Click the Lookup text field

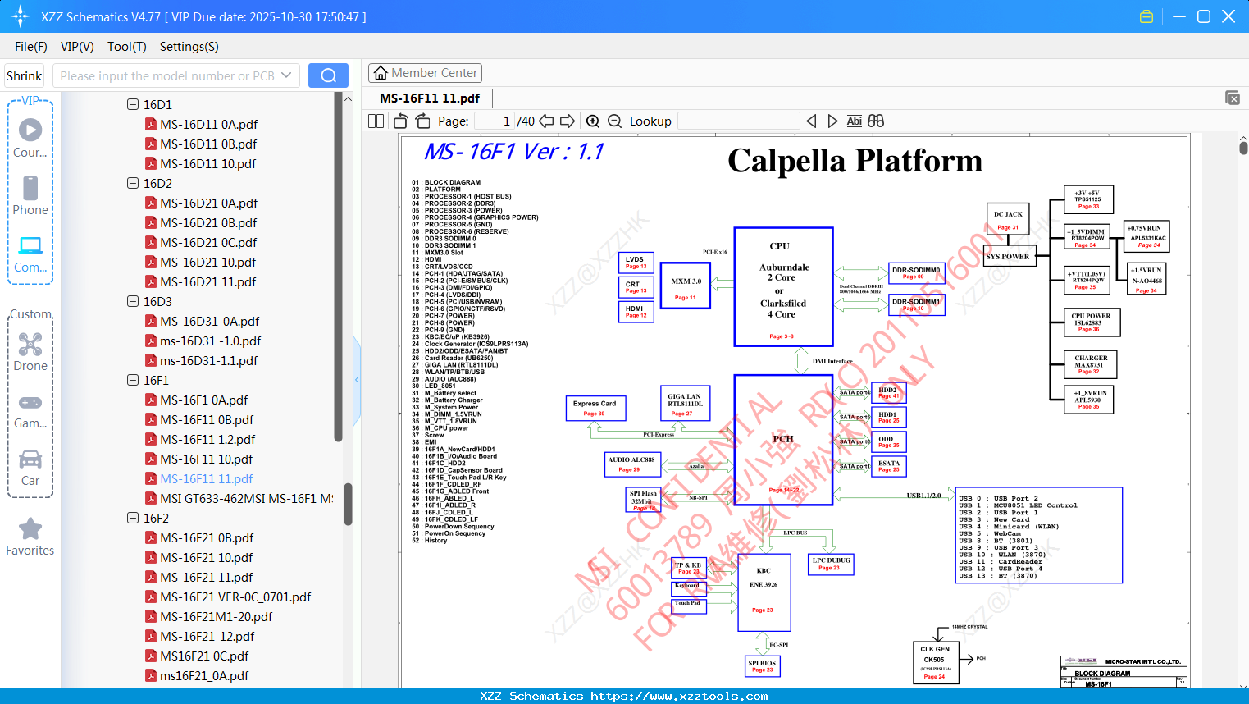[739, 121]
